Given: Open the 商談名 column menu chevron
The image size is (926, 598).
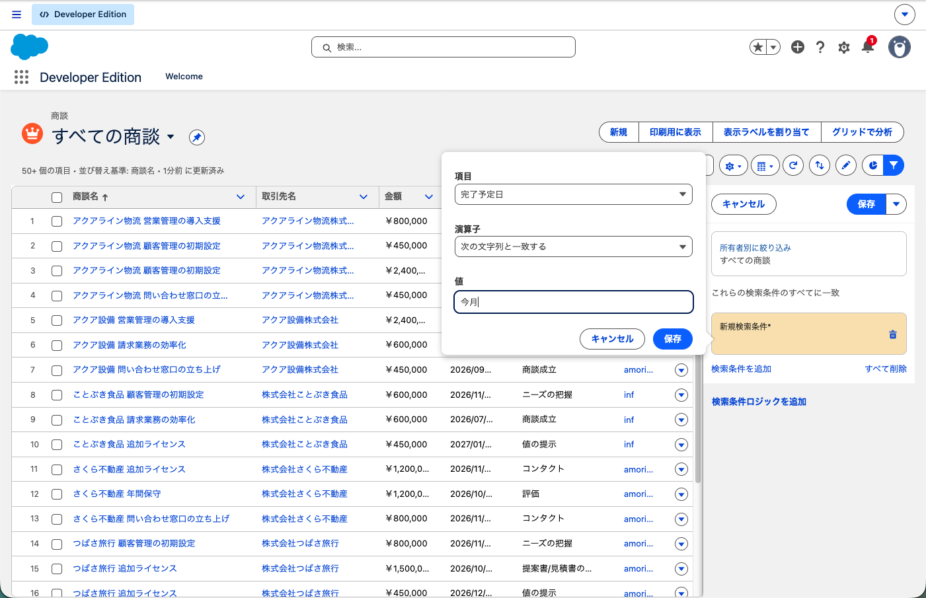Looking at the screenshot, I should [241, 197].
